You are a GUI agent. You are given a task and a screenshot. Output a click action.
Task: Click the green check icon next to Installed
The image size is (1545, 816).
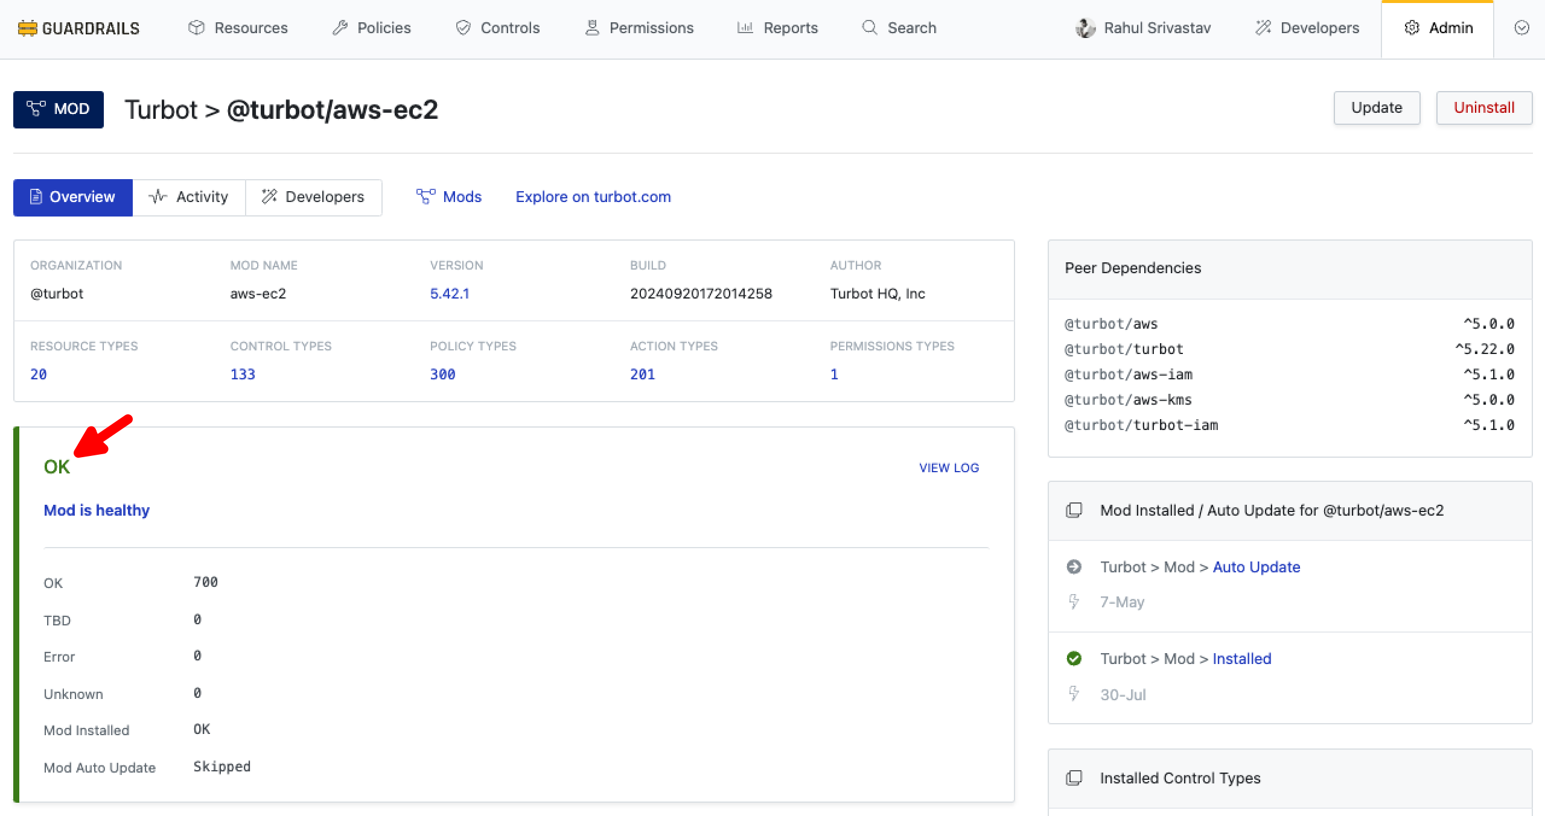(x=1074, y=659)
